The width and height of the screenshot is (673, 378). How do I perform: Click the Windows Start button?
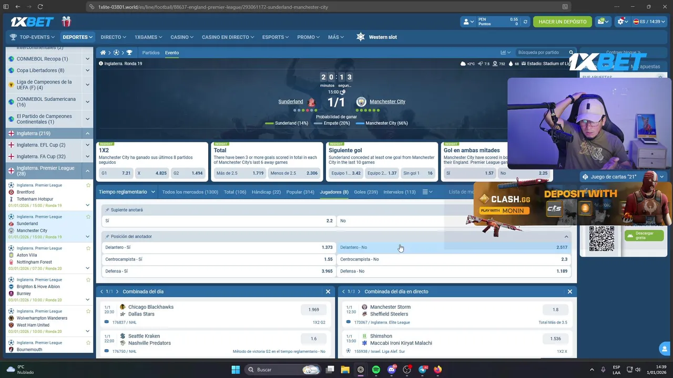(236, 370)
